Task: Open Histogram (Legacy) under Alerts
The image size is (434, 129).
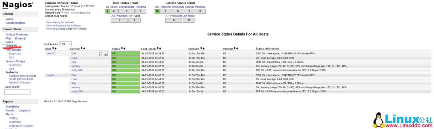Action: pyautogui.click(x=21, y=126)
